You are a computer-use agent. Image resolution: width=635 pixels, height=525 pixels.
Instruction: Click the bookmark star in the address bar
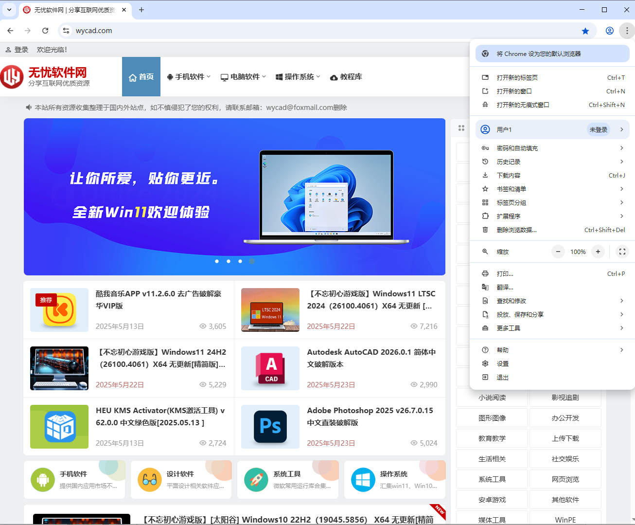(585, 30)
